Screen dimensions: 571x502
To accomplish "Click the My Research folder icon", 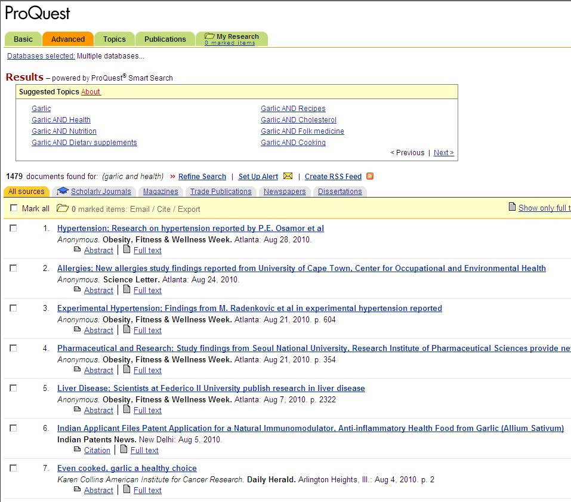I will coord(209,36).
